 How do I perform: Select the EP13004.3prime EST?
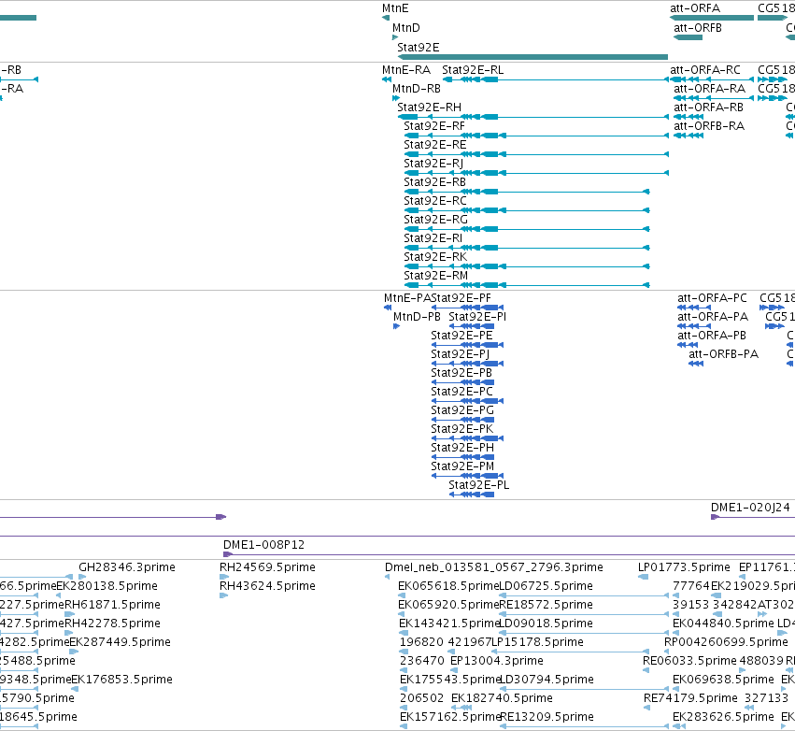[x=454, y=670]
